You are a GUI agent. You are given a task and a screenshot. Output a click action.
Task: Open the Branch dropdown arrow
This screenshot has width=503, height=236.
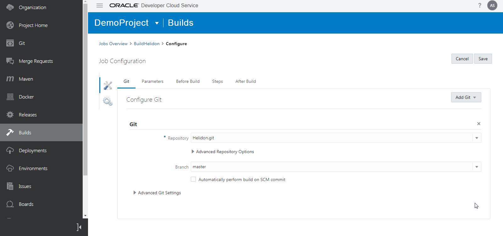click(x=477, y=167)
